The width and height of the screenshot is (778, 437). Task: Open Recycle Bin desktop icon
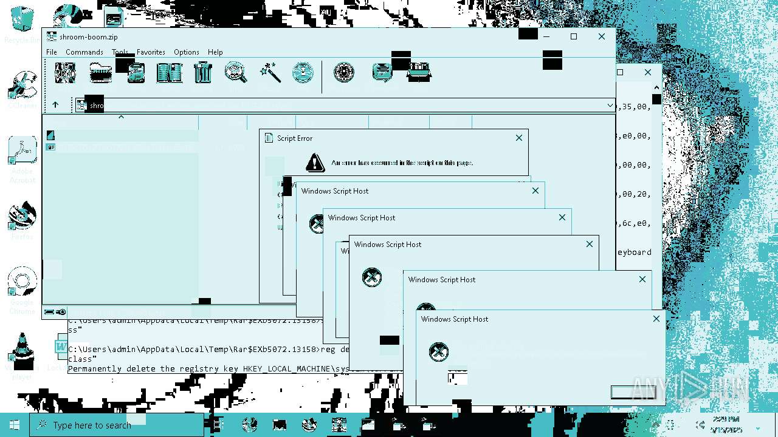22,24
